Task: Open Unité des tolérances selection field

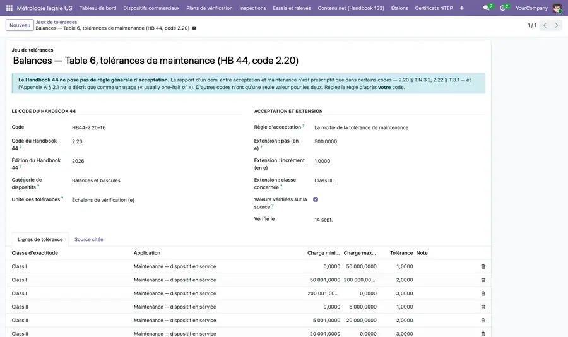Action: pos(157,200)
